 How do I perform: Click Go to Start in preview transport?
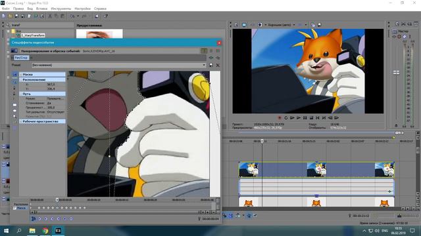[317, 118]
